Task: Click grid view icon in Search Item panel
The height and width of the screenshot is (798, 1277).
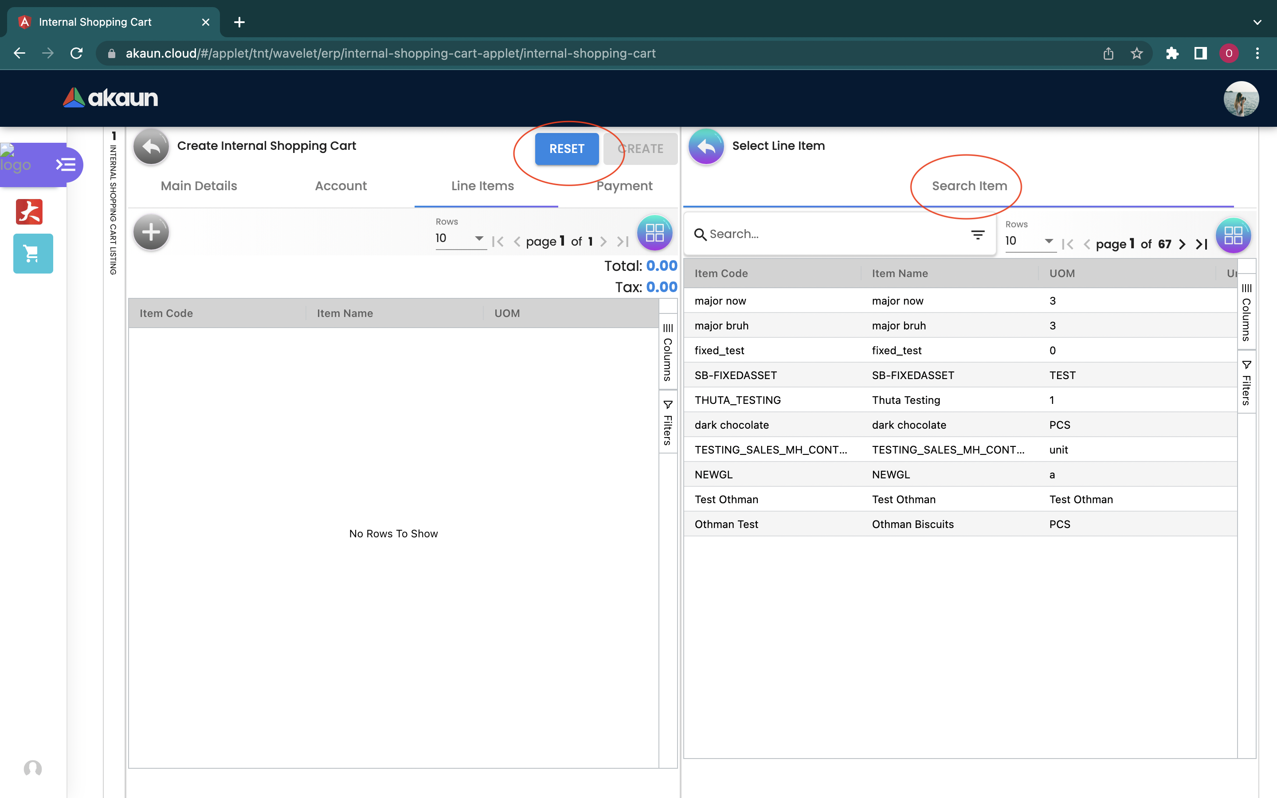Action: tap(1233, 235)
